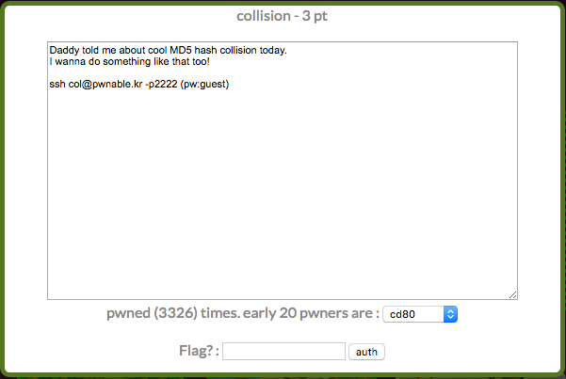Click the blue stepper arrows on cd80 dropdown
This screenshot has width=566, height=379.
(x=450, y=314)
